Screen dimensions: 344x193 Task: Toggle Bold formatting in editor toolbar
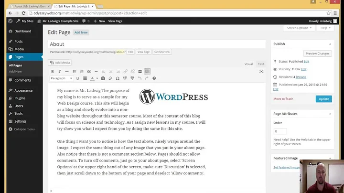(53, 72)
